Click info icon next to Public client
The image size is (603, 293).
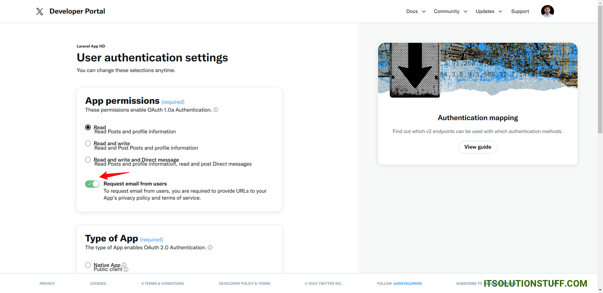126,270
